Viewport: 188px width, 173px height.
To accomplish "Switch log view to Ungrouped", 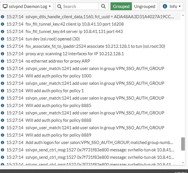I will 145,6.
